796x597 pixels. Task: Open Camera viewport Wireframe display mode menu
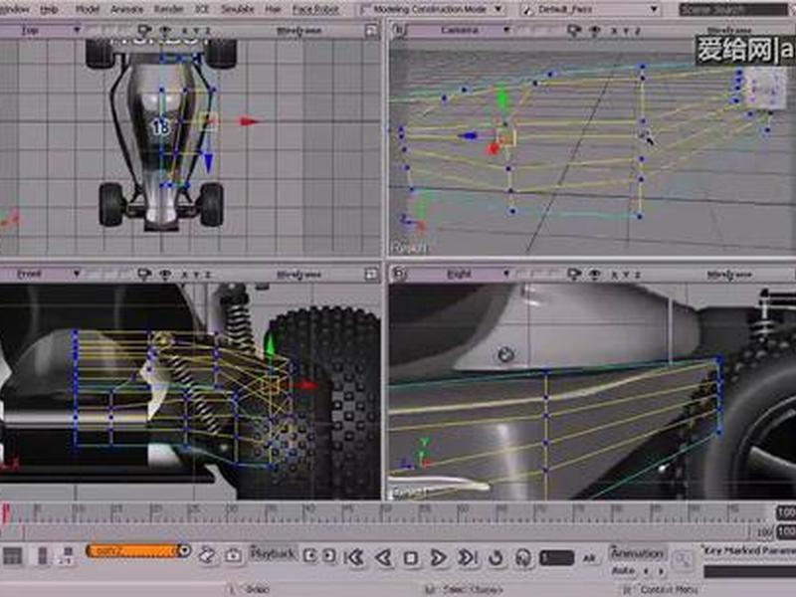(728, 31)
